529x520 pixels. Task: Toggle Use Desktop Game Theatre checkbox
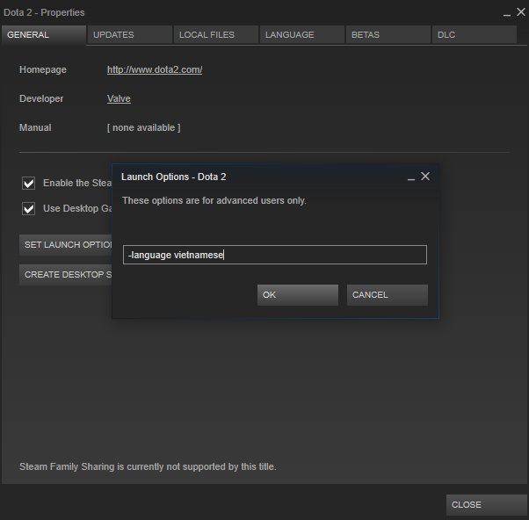(x=29, y=209)
